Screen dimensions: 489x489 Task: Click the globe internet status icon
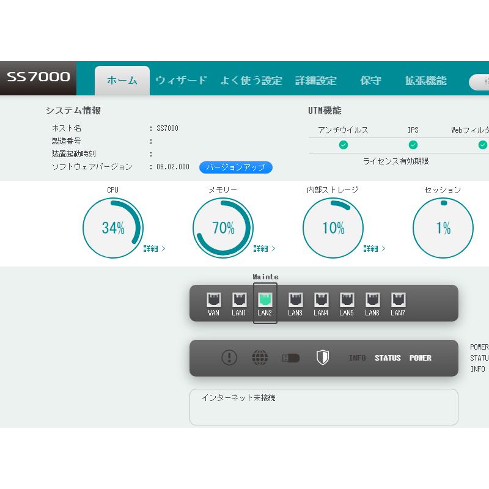click(x=260, y=358)
